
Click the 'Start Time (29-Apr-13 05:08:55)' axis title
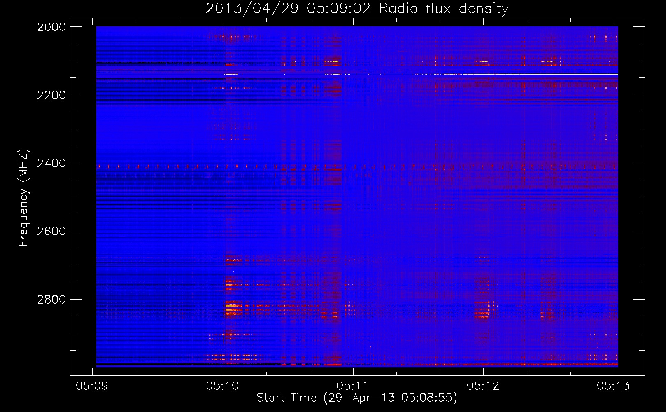pos(357,398)
